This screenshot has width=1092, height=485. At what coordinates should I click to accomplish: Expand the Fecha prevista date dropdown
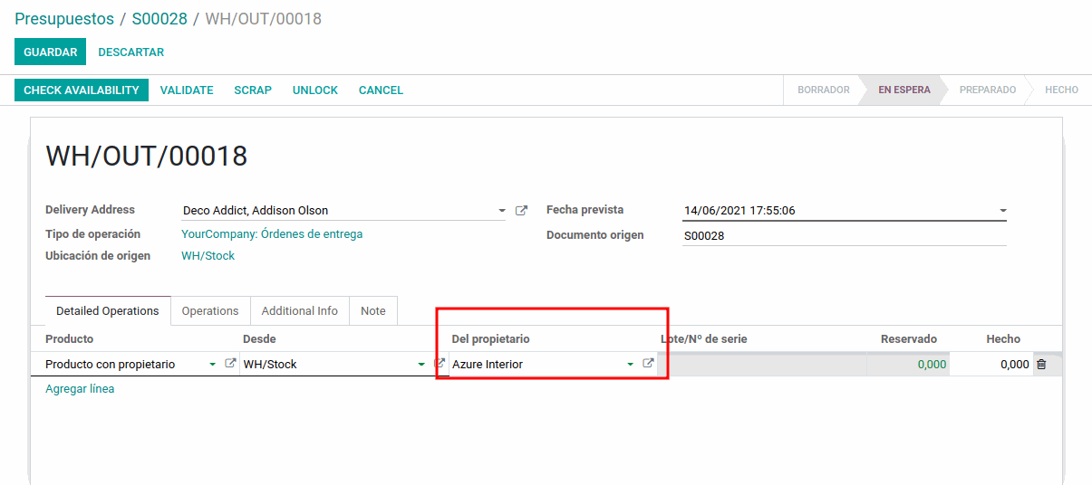(1002, 211)
